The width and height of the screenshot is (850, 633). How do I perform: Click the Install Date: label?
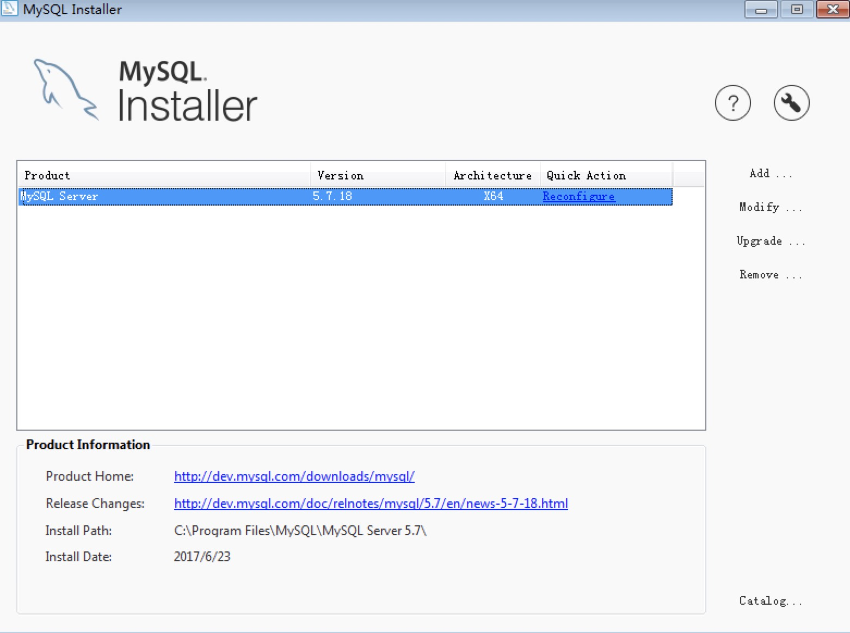78,557
